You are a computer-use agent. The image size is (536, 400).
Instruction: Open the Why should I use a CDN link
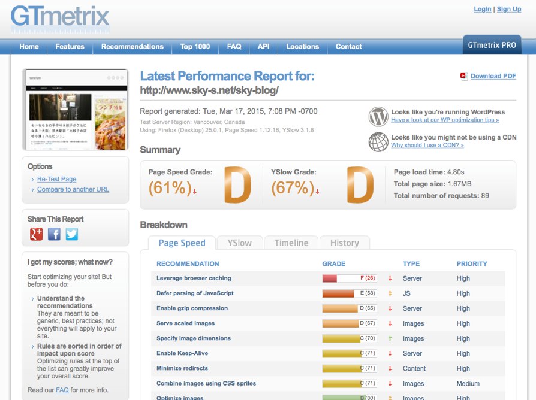point(427,145)
